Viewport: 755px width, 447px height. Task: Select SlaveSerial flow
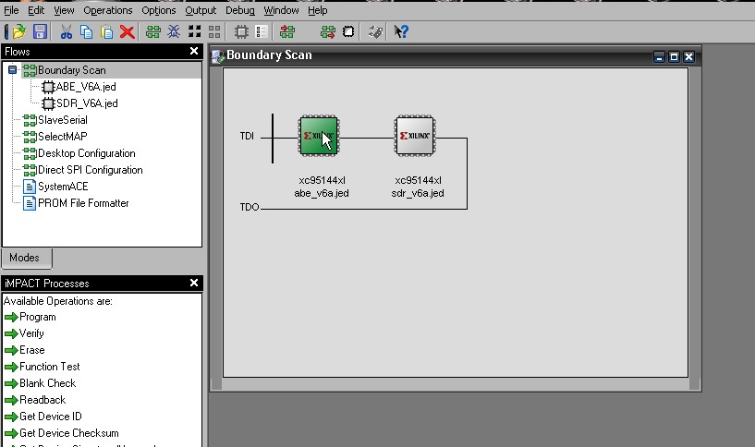63,120
